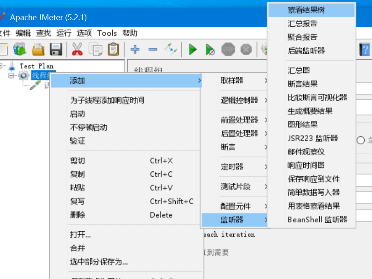
Task: Click the Toggle enable/disable arrows icon
Action: click(x=171, y=49)
